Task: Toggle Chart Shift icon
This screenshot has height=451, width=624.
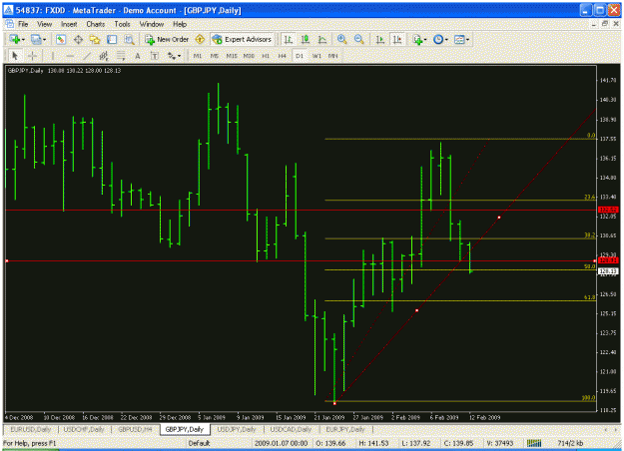Action: [397, 39]
